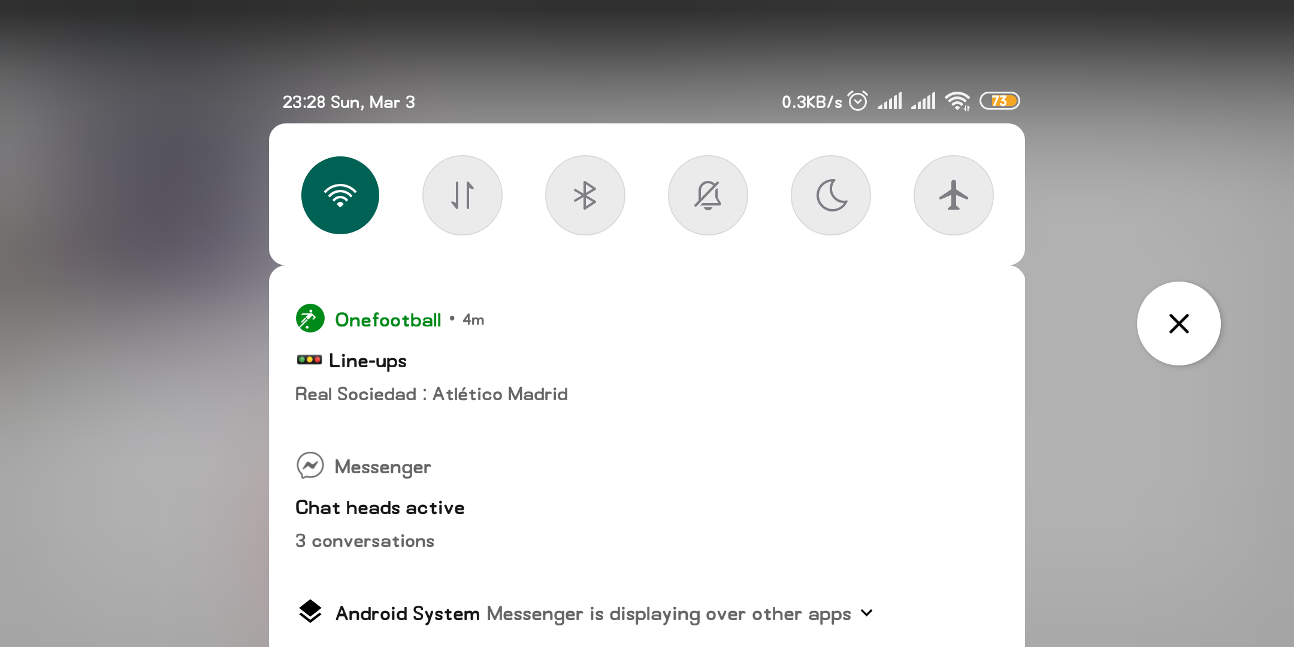This screenshot has height=647, width=1294.
Task: Enable mobile data toggle
Action: (x=462, y=195)
